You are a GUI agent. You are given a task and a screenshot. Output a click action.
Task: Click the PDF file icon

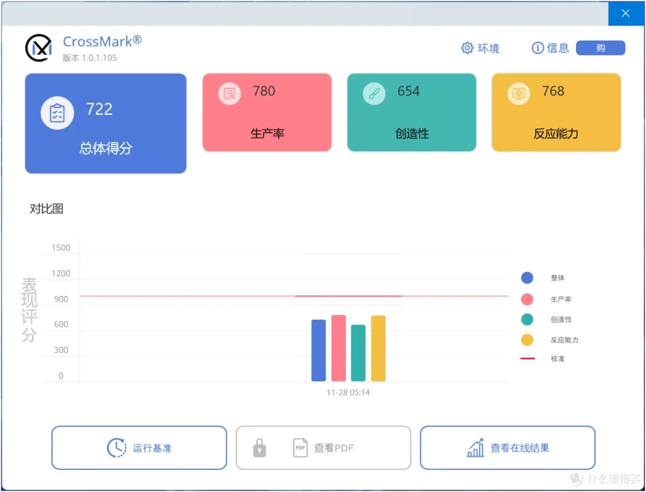click(300, 448)
